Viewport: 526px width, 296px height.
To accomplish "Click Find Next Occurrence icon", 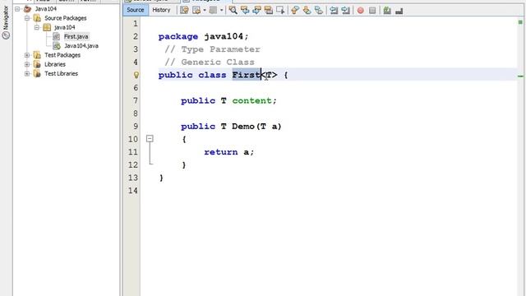I will tap(256, 10).
